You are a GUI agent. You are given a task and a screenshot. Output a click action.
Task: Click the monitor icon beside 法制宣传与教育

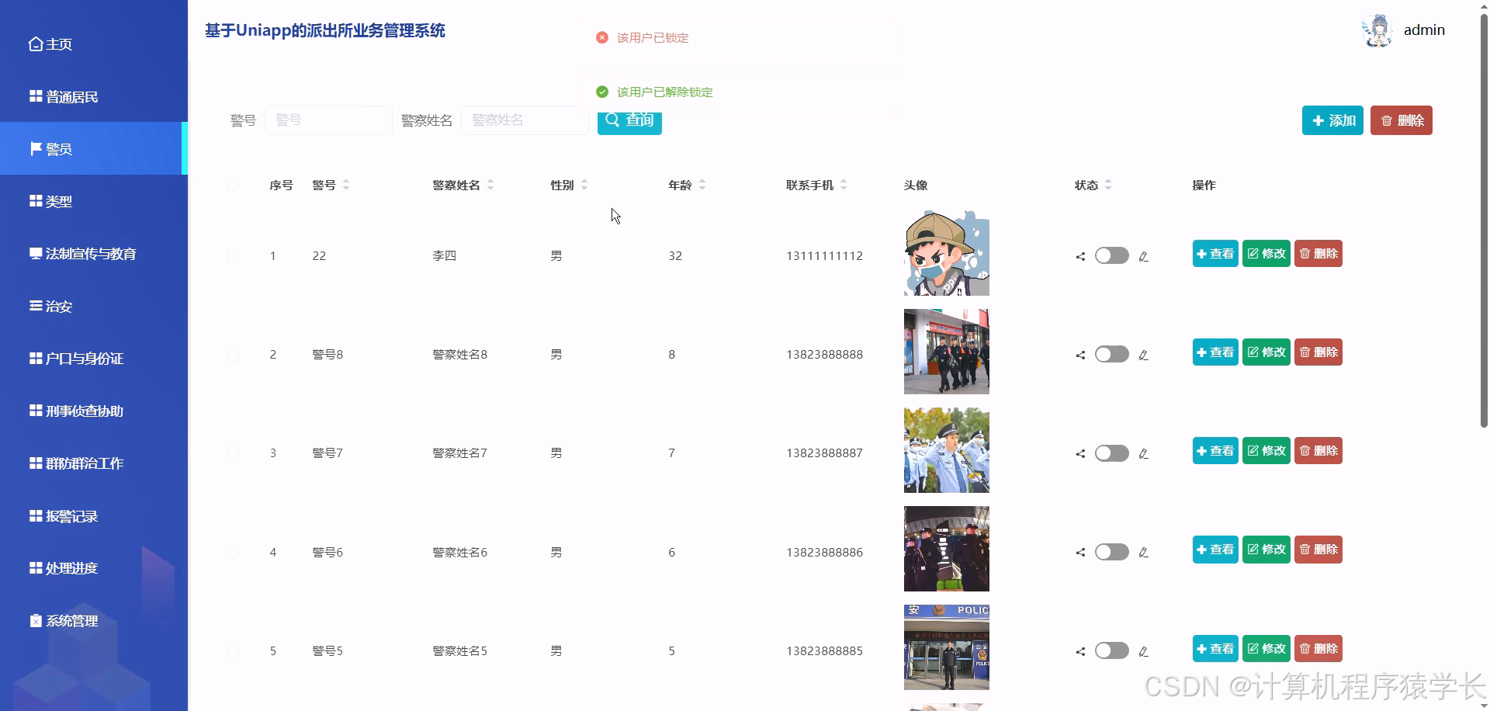(34, 253)
